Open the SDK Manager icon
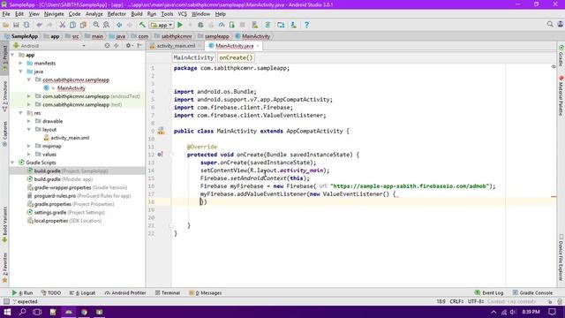565x318 pixels. 294,25
